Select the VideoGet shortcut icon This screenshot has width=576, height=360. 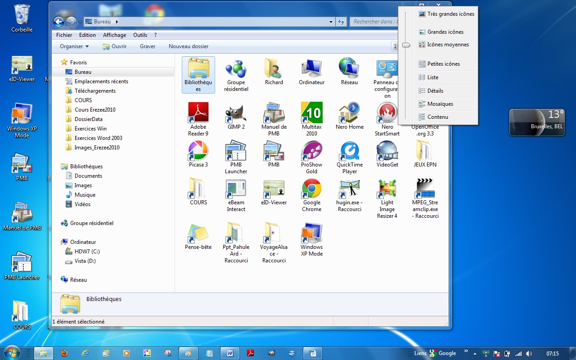[387, 154]
